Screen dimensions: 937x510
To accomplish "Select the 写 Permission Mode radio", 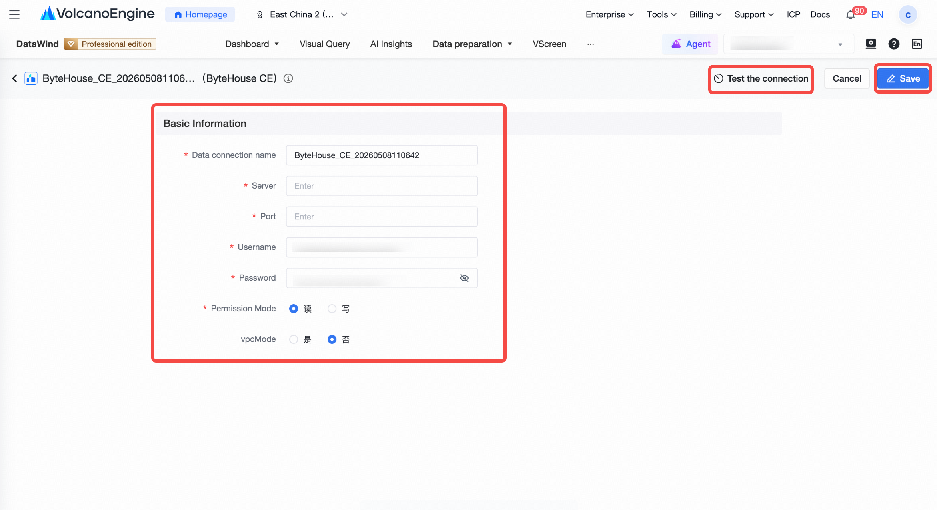I will (332, 309).
